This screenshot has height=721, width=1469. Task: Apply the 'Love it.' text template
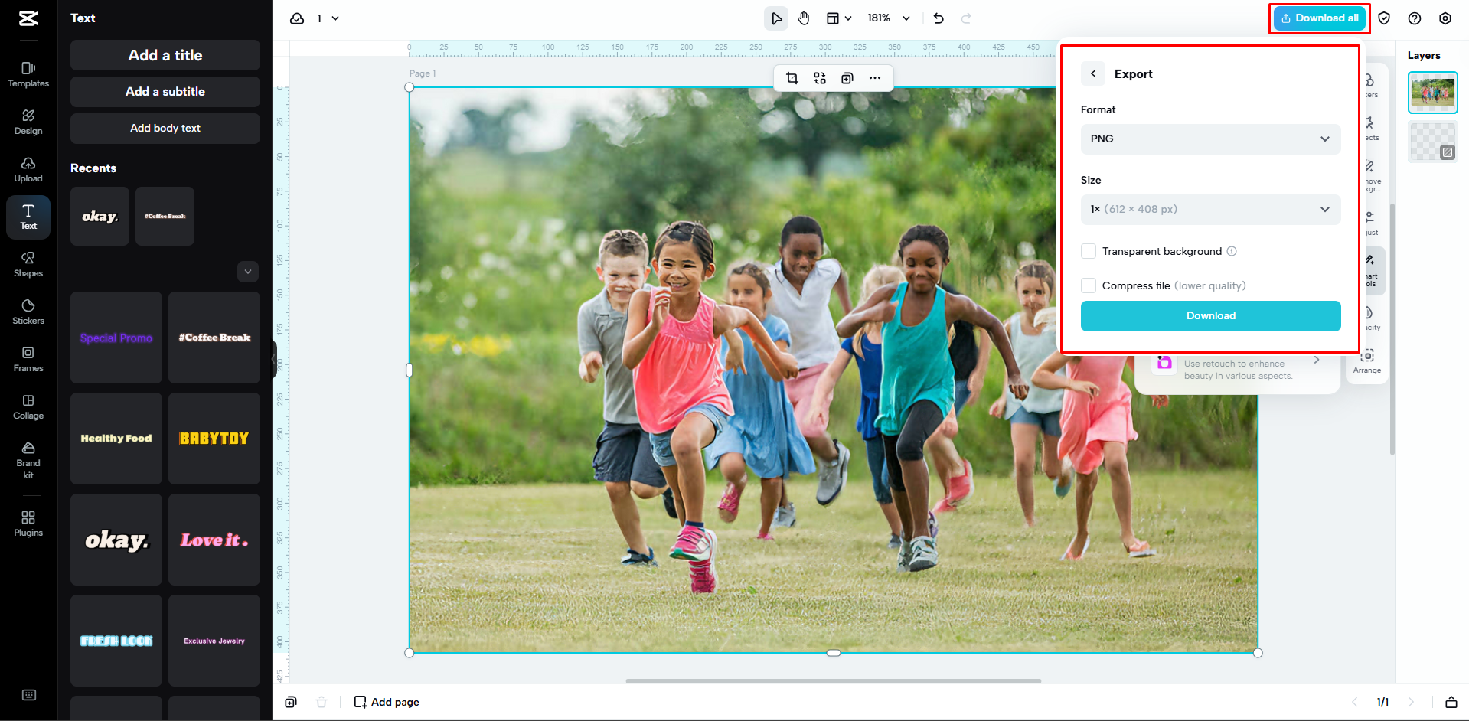214,540
